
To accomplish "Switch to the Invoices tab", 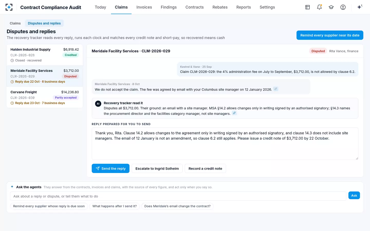I will click(x=144, y=7).
